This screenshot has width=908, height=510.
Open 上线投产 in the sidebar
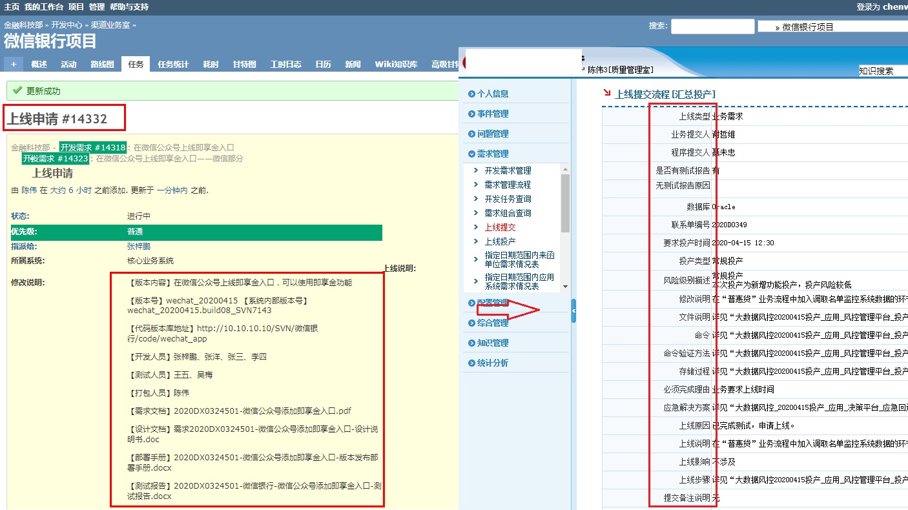coord(500,241)
